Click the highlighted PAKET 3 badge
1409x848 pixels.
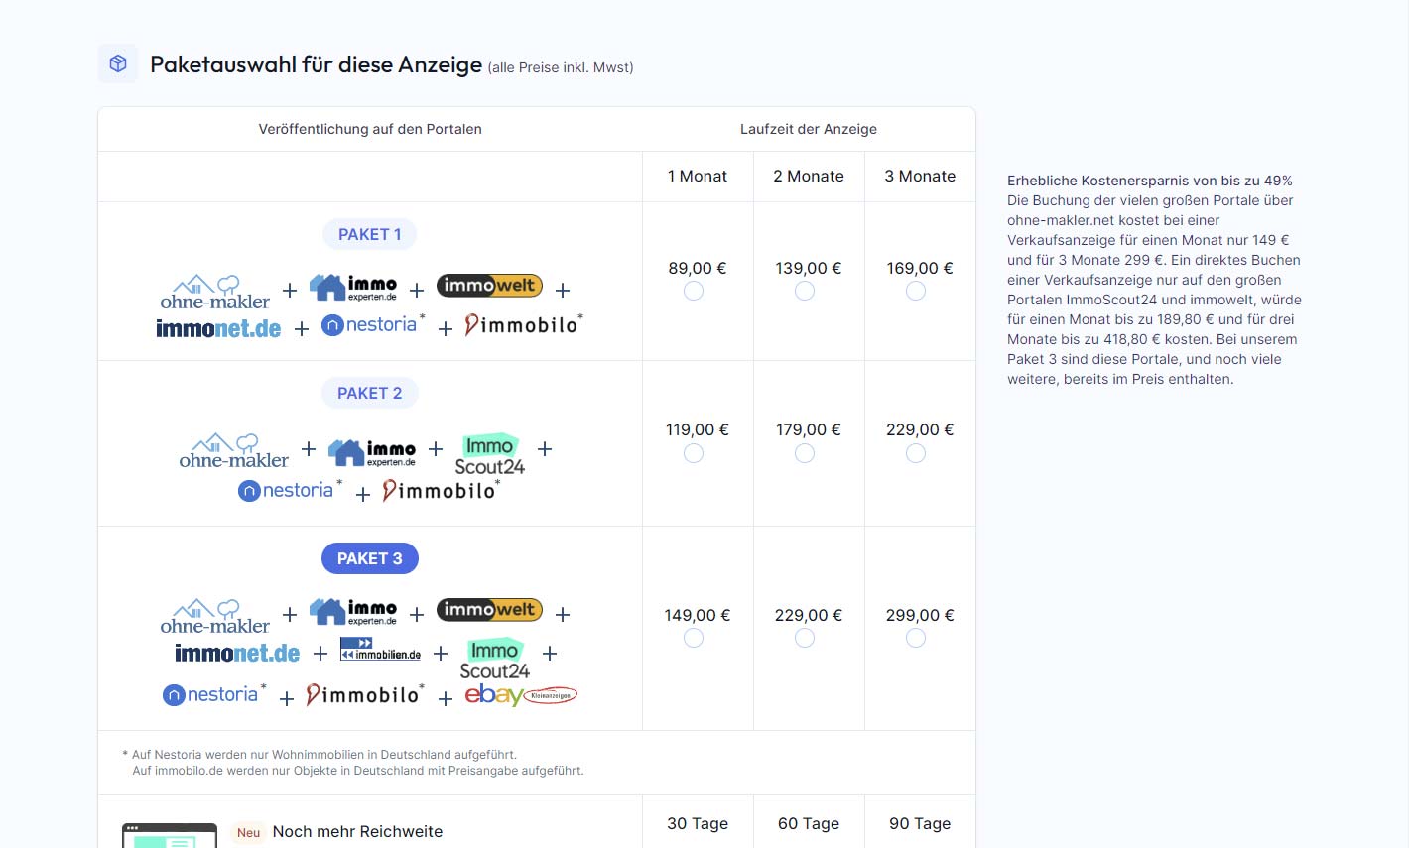pyautogui.click(x=370, y=558)
